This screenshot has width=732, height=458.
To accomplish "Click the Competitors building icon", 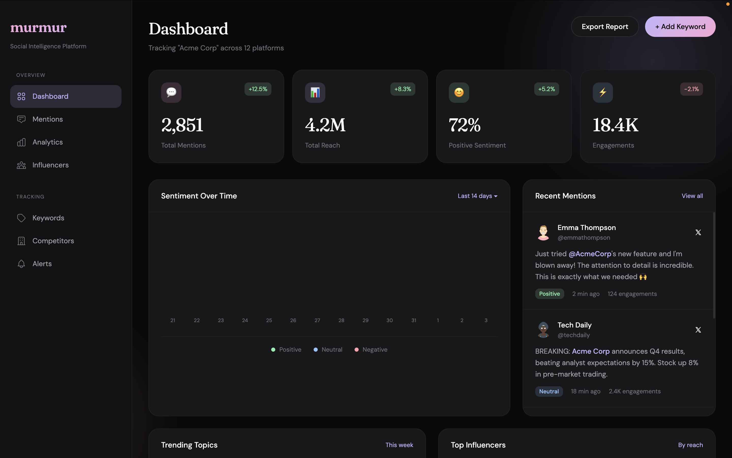I will [x=21, y=241].
